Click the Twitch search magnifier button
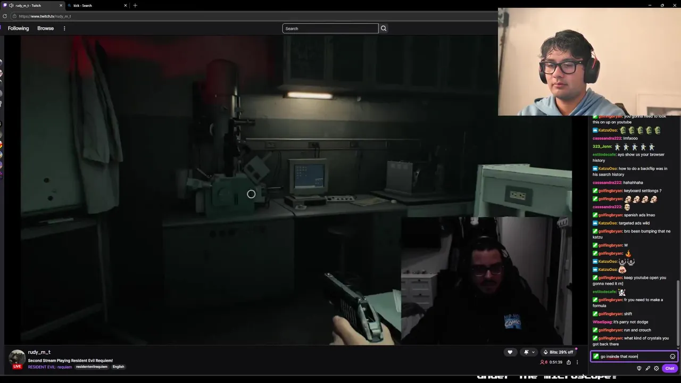This screenshot has width=681, height=383. click(x=384, y=28)
